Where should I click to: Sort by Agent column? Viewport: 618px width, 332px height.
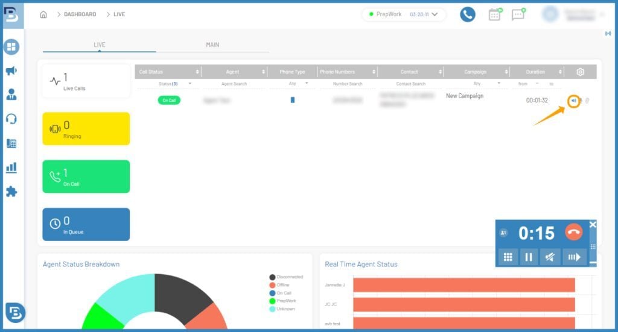263,72
